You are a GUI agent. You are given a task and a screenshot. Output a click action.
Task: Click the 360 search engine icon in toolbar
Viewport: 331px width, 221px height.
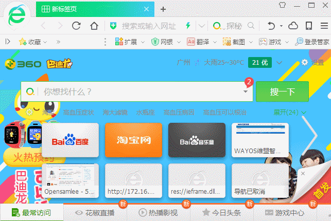point(217,26)
